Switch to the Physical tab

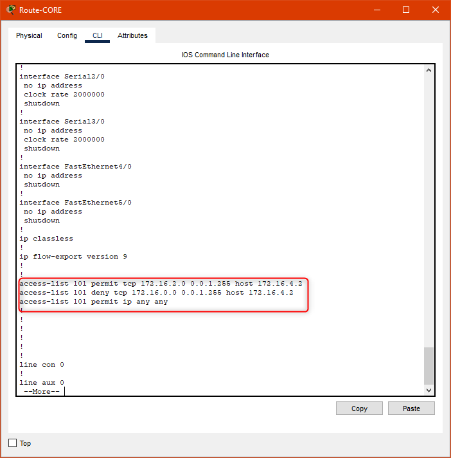coord(29,35)
